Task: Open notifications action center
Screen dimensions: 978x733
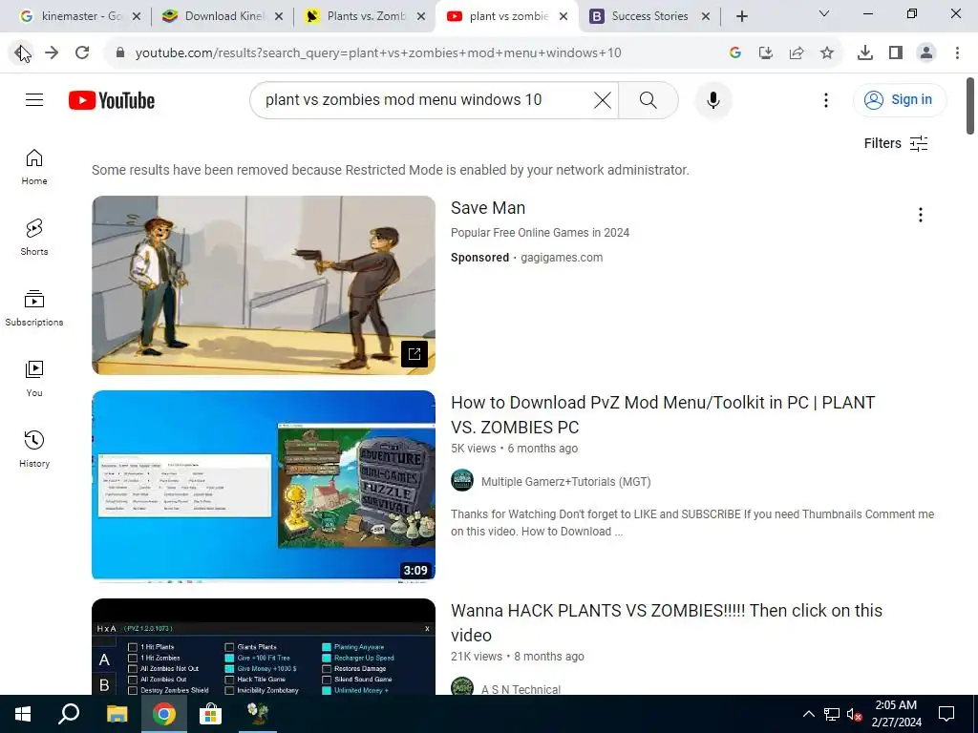Action: (x=946, y=714)
